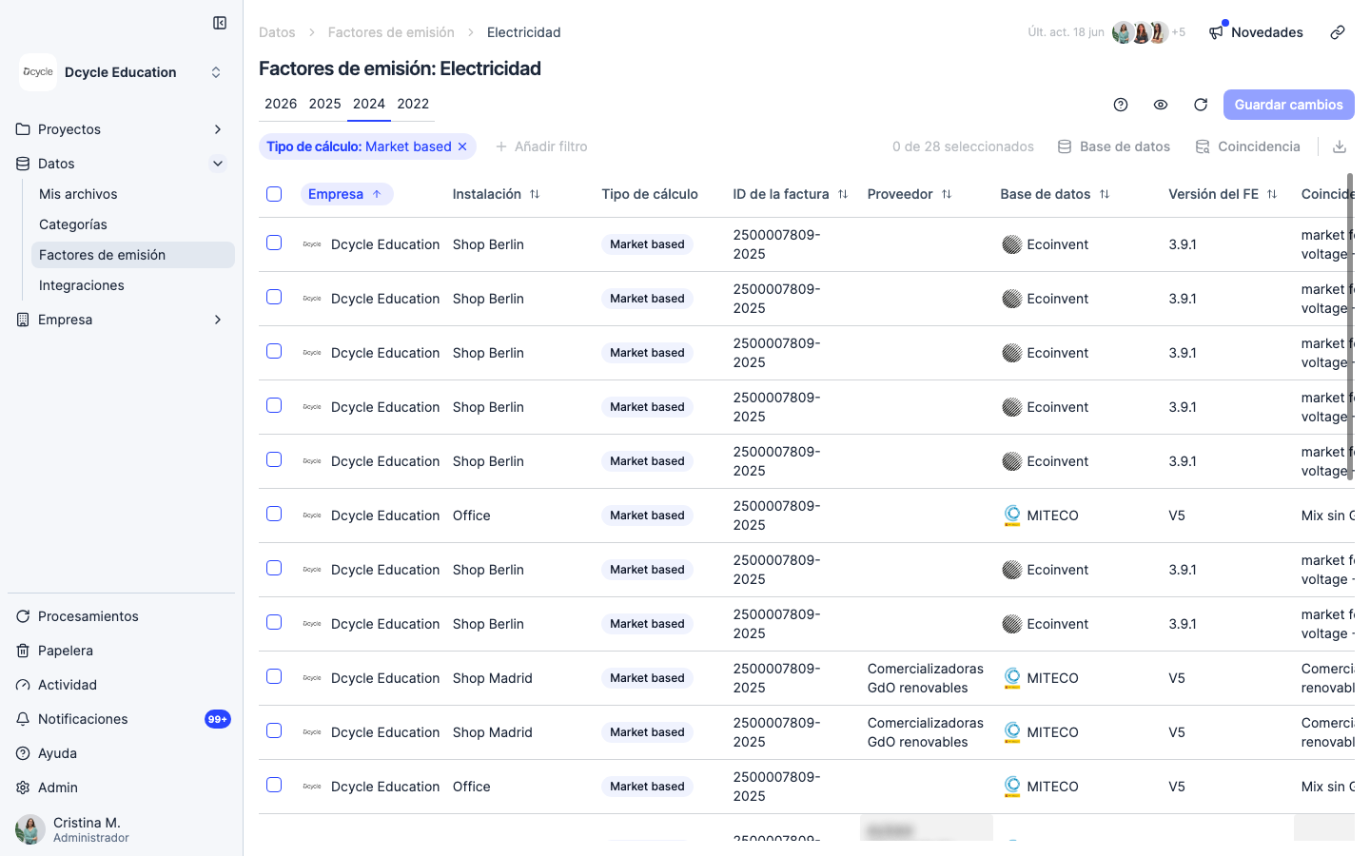This screenshot has height=856, width=1370.
Task: Toggle the select-all header checkbox
Action: (x=274, y=194)
